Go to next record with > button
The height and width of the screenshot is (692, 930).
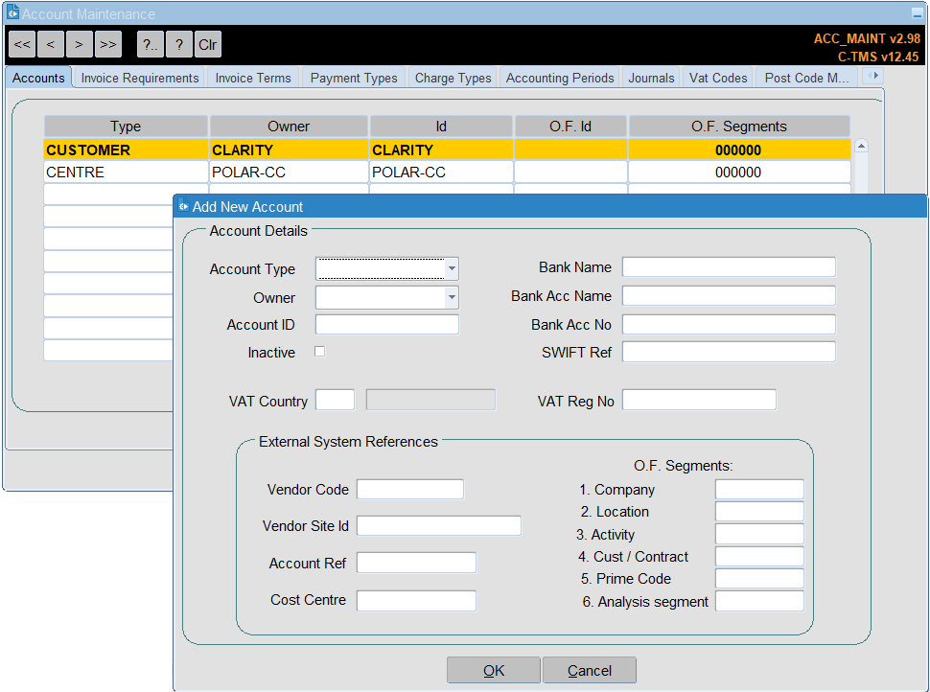coord(79,44)
